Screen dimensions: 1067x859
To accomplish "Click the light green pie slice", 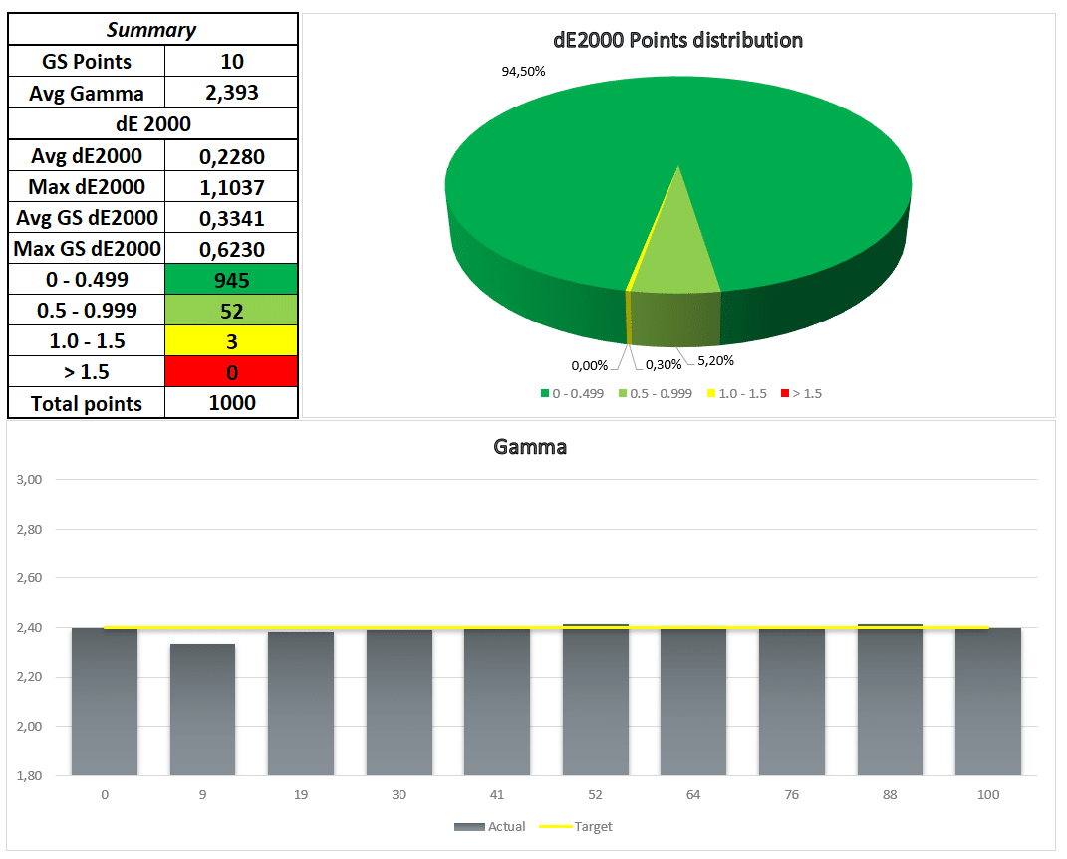I will [677, 259].
